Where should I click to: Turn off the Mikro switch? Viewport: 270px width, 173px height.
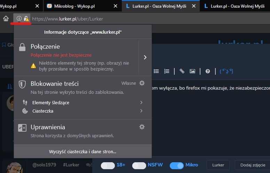[177, 166]
